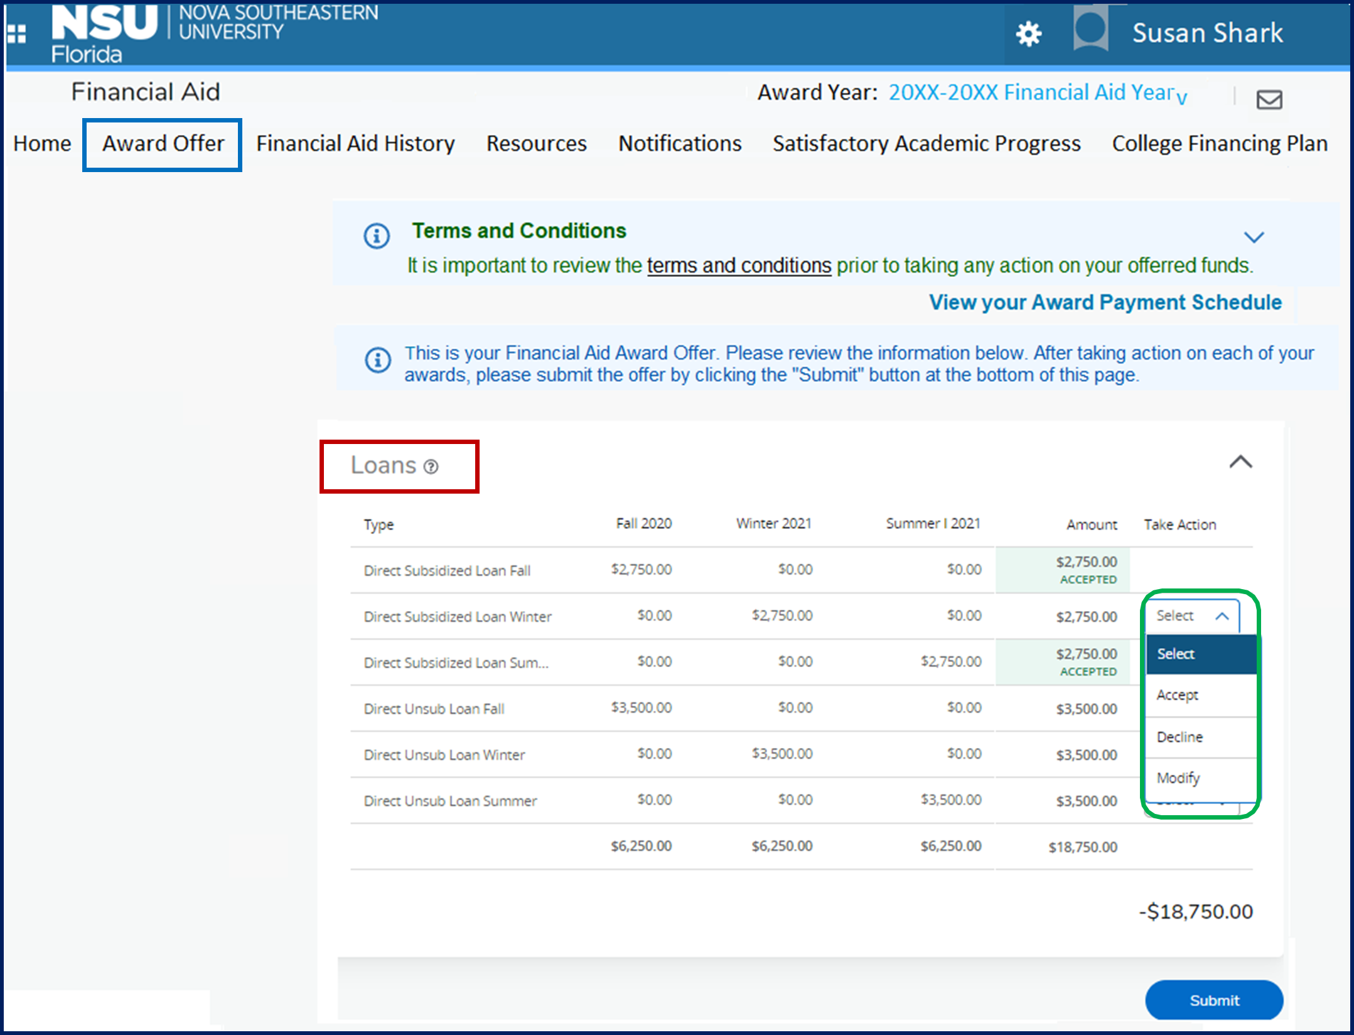The width and height of the screenshot is (1354, 1035).
Task: Click Terms and Conditions info icon
Action: pyautogui.click(x=377, y=236)
